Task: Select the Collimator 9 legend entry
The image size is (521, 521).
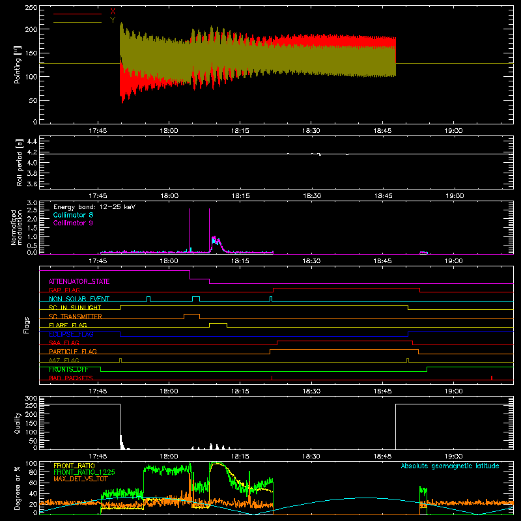Action: pos(73,223)
